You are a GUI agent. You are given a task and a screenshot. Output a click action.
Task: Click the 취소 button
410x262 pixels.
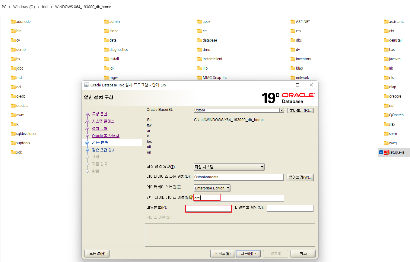[x=303, y=254]
